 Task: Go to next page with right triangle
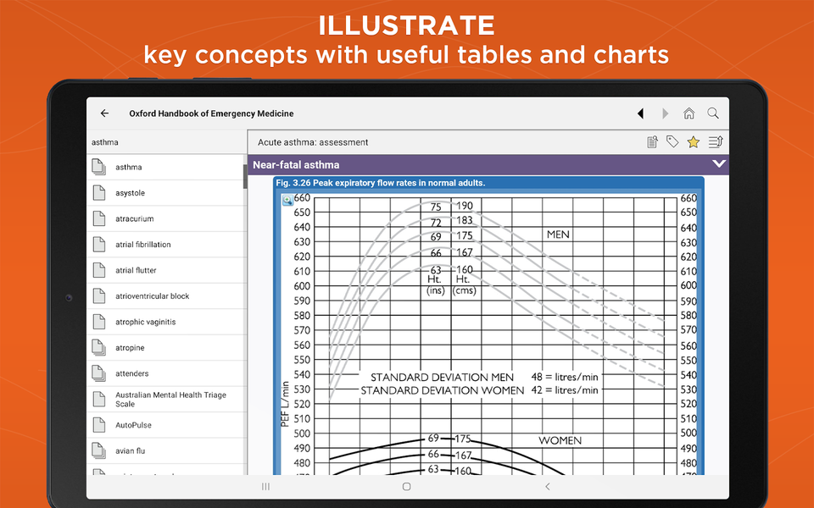tap(665, 113)
